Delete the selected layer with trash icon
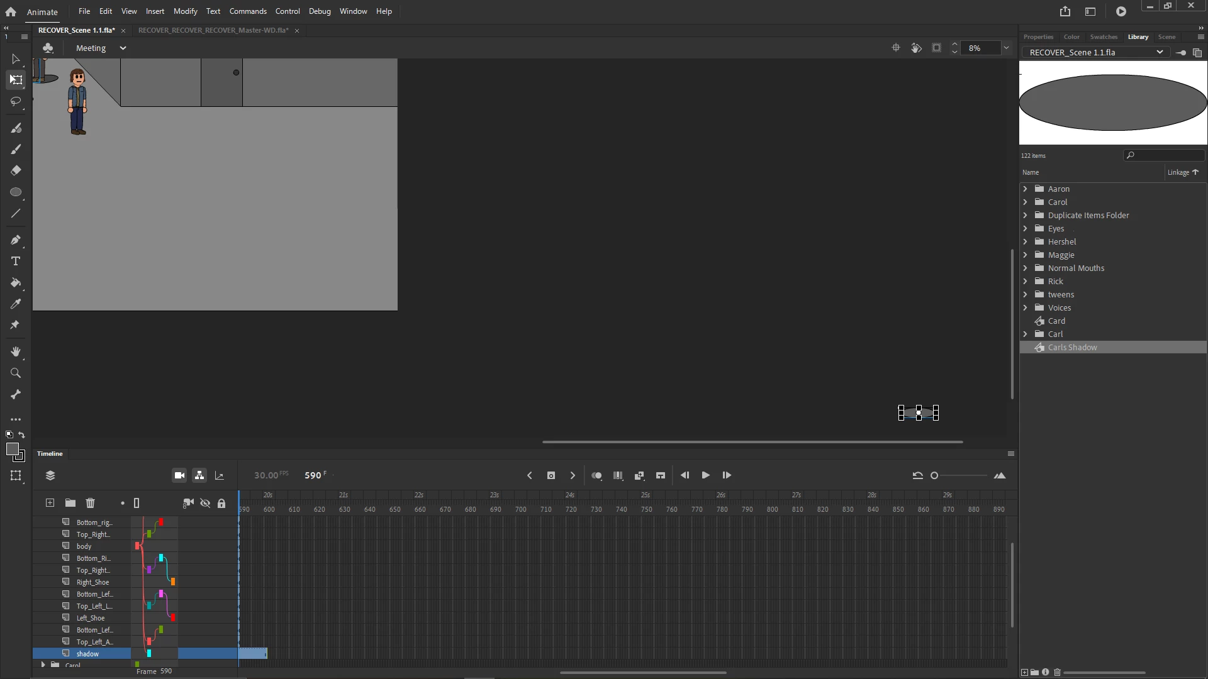 [91, 503]
